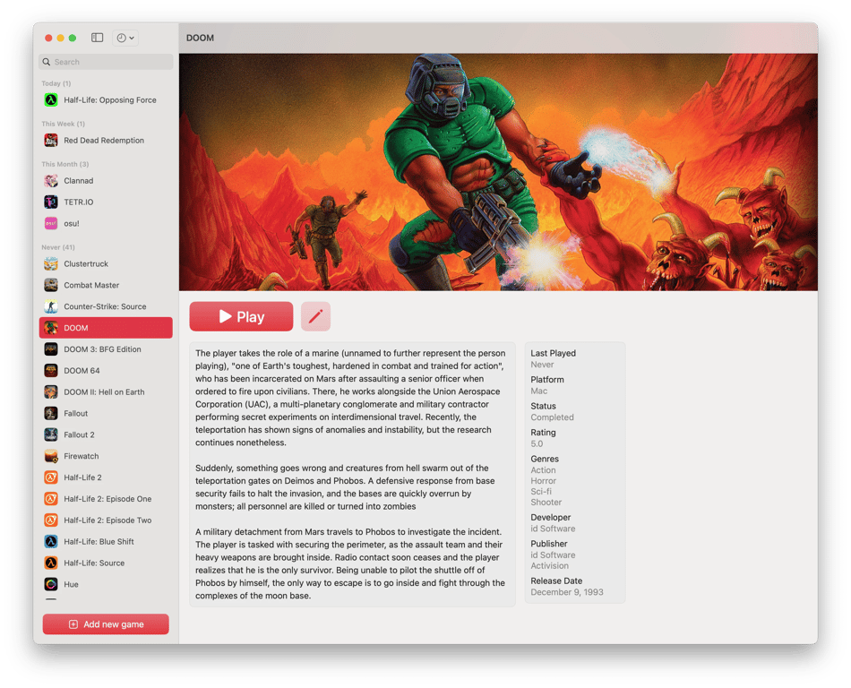The image size is (851, 688).
Task: Select the osu! pink icon
Action: (x=51, y=223)
